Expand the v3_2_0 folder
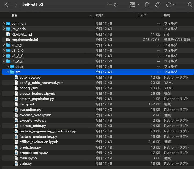 4,50
